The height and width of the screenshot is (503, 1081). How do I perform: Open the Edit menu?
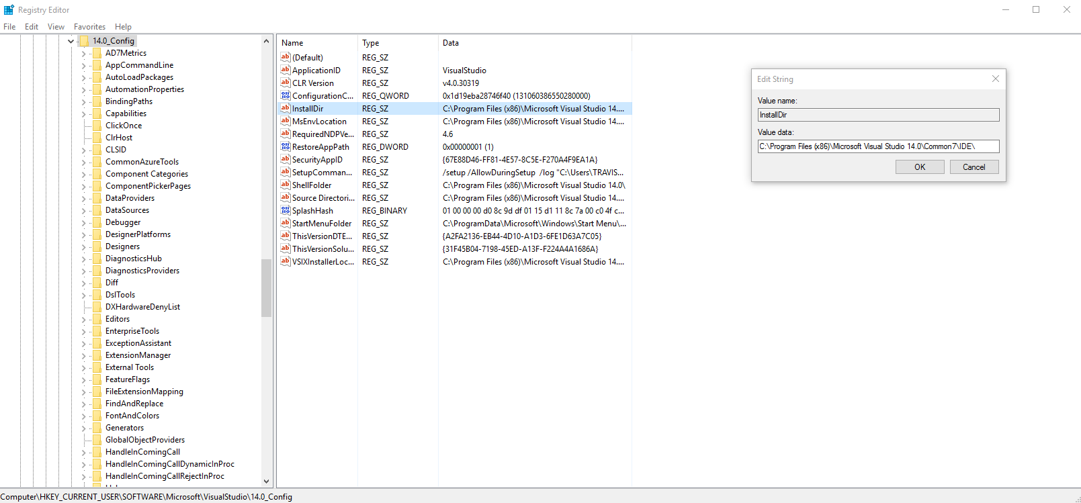[x=32, y=27]
